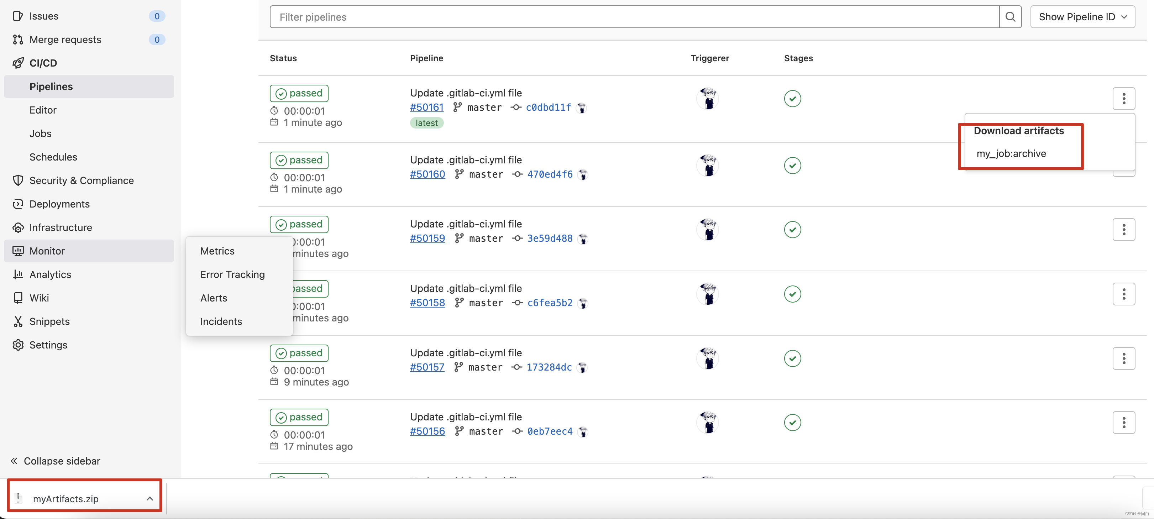Open the Deployments sidebar icon
Screen dimensions: 1154x519
[18, 204]
